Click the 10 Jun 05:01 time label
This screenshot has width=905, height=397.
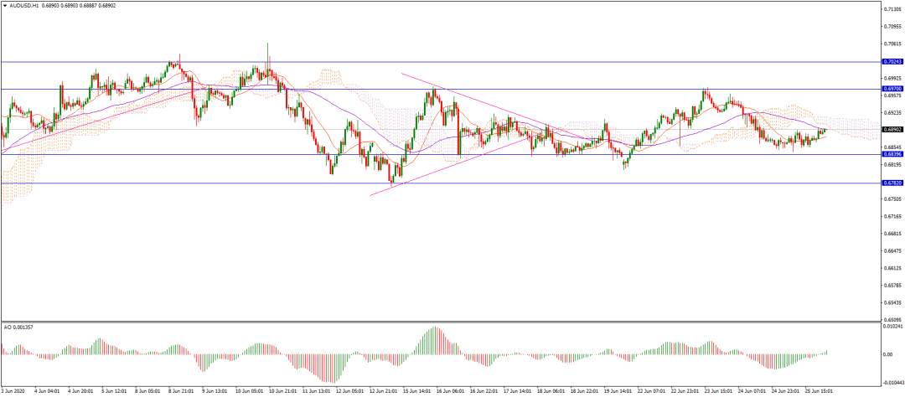pyautogui.click(x=251, y=390)
